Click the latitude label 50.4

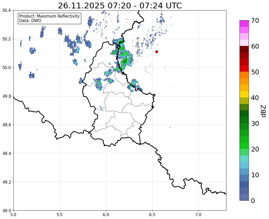click(x=7, y=11)
